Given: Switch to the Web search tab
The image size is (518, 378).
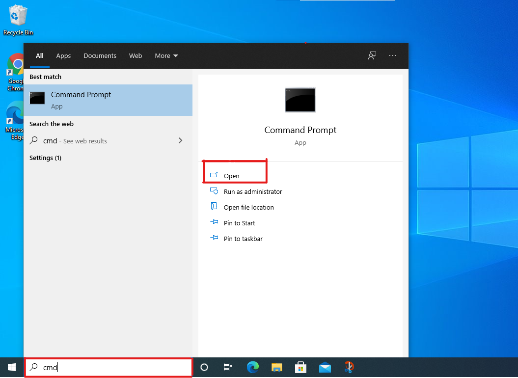Looking at the screenshot, I should click(x=136, y=56).
